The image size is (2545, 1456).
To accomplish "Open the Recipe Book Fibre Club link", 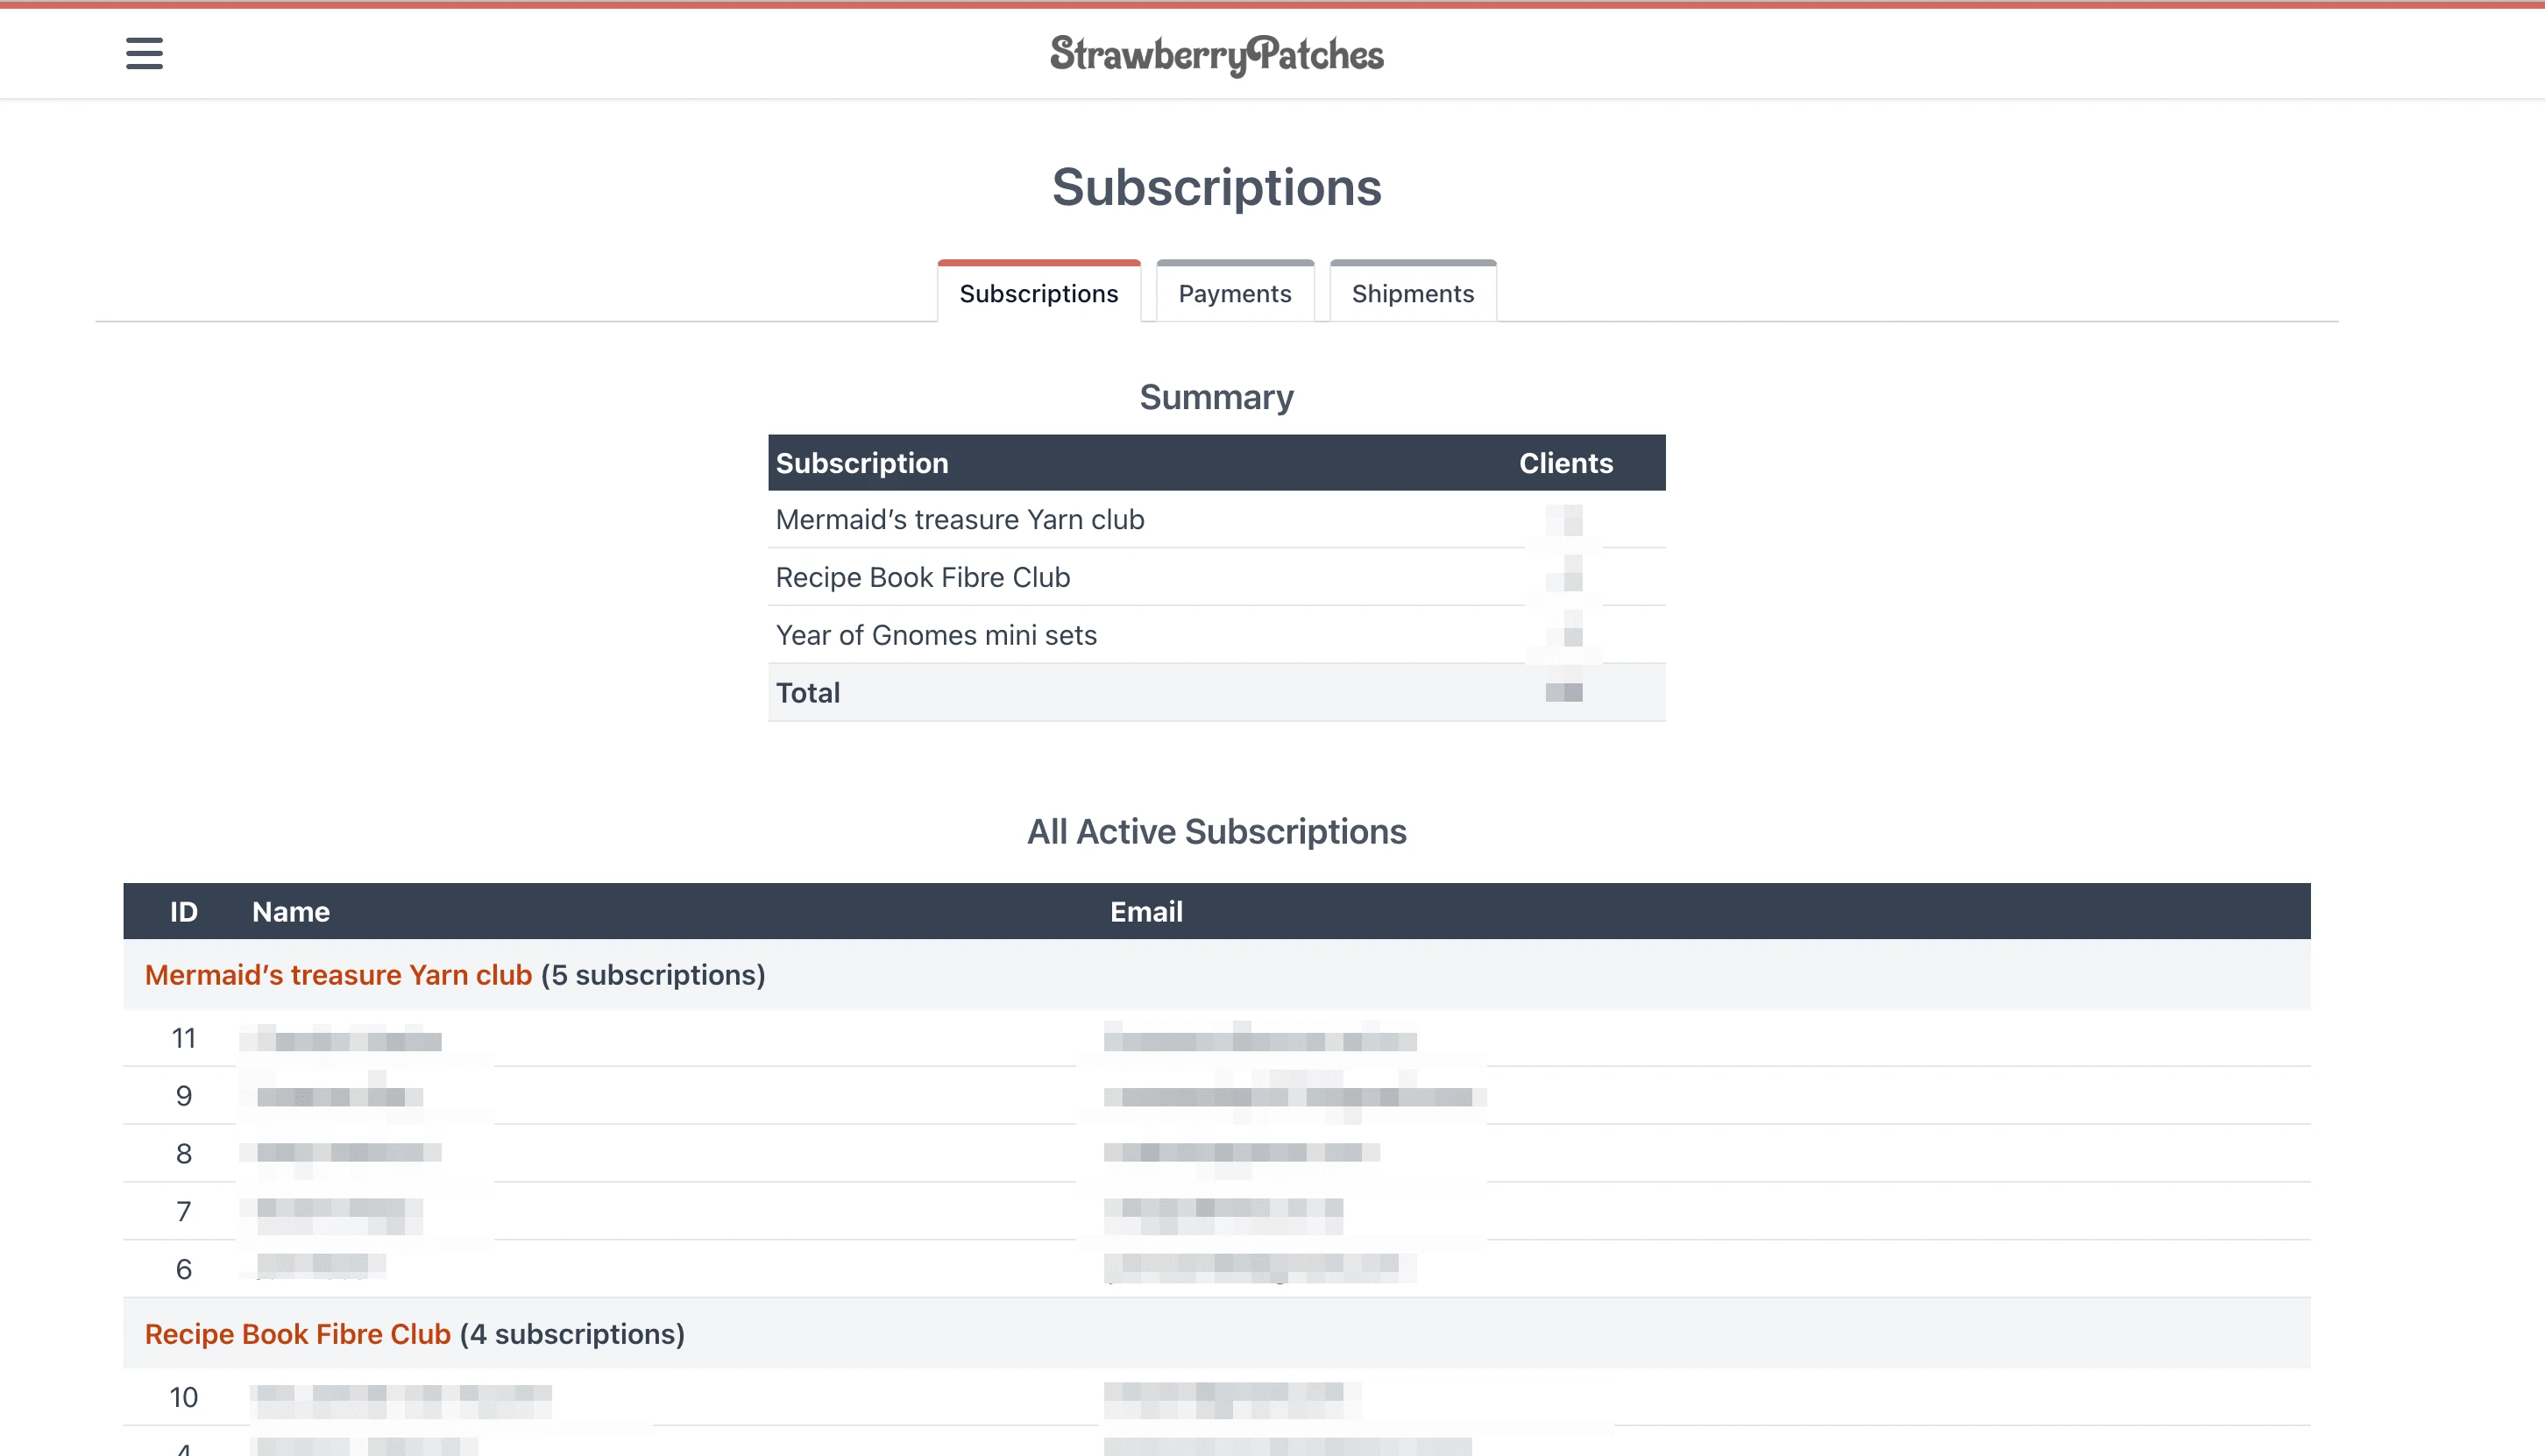I will [x=297, y=1334].
